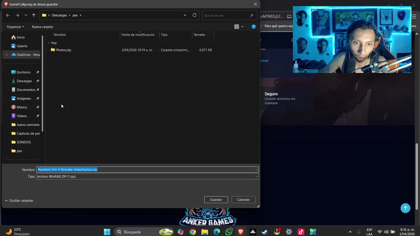This screenshot has width=420, height=236.
Task: Click the Photos.zip date cell
Action: (x=137, y=50)
